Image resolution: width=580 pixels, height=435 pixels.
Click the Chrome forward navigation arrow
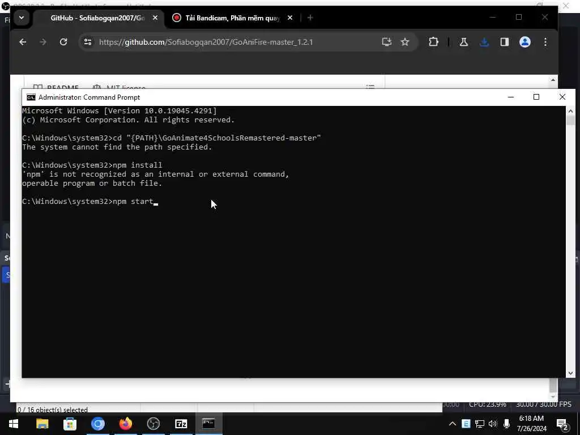[x=43, y=42]
